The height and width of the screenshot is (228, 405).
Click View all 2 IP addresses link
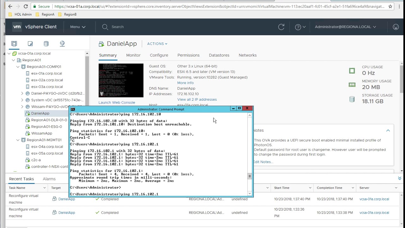point(197,99)
